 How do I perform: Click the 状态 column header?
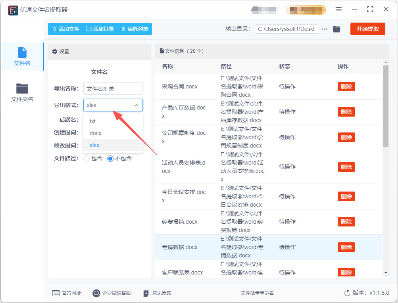click(284, 66)
